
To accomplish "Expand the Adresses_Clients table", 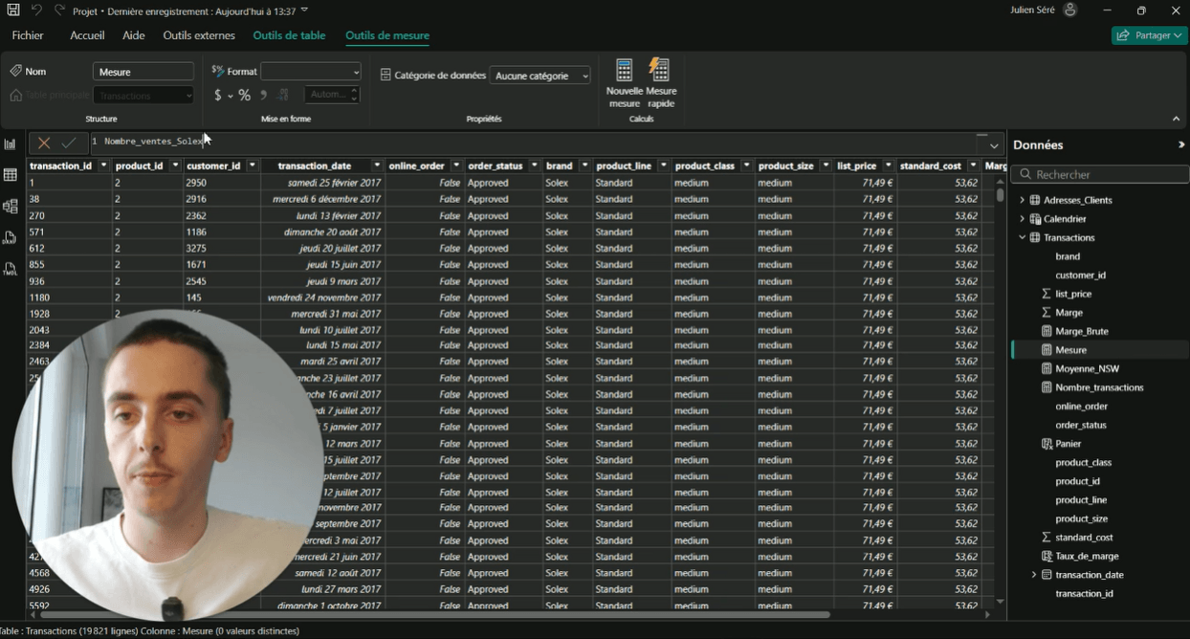I will click(x=1023, y=200).
